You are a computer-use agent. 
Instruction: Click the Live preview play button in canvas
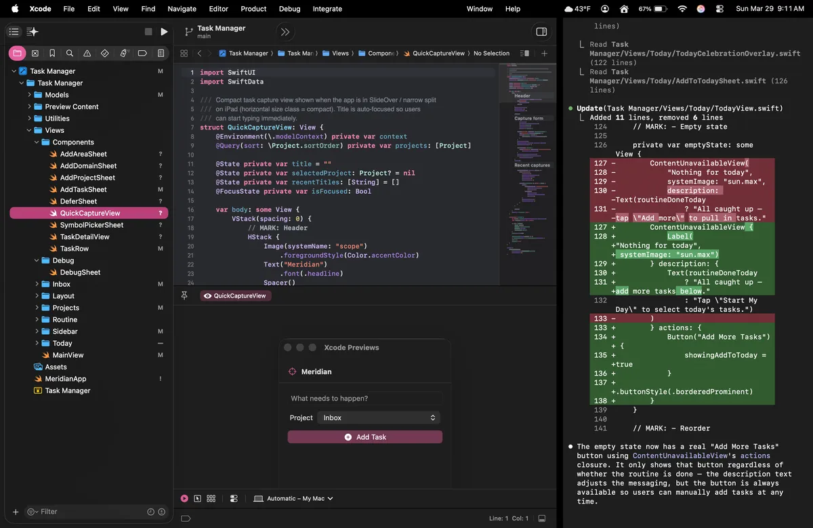tap(184, 498)
